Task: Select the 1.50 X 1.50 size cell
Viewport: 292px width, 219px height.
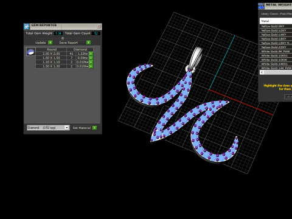Action: tap(51, 58)
